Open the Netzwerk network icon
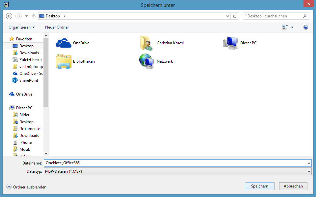The width and height of the screenshot is (316, 197). pos(147,61)
